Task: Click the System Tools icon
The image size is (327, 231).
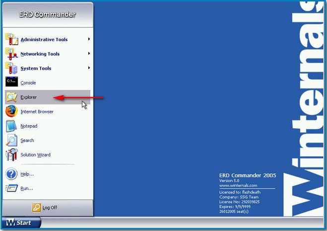Action: click(11, 68)
